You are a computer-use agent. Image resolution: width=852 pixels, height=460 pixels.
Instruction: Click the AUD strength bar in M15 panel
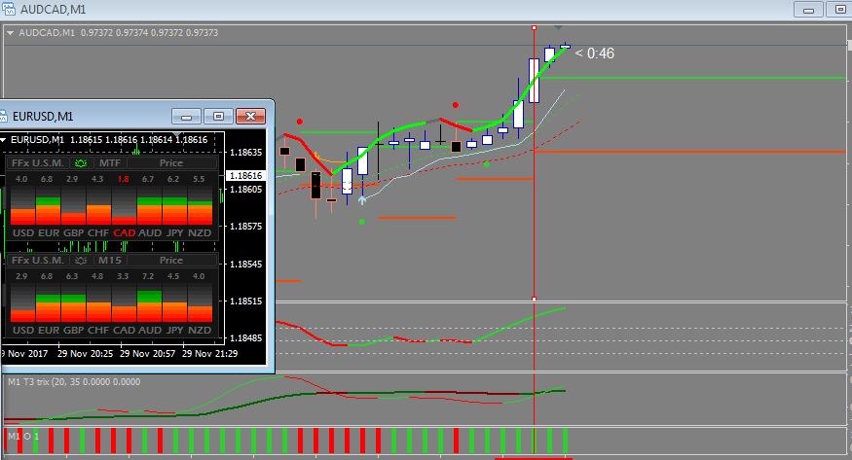point(149,303)
